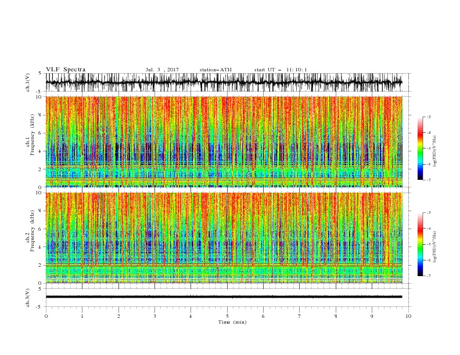The width and height of the screenshot is (460, 355).
Task: Click "-6" label on ch.2 color scale
Action: [x=429, y=260]
